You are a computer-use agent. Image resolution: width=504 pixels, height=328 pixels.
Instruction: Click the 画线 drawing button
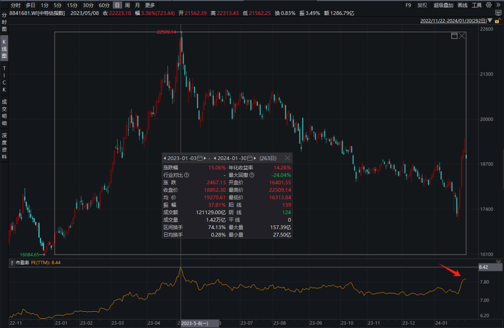pyautogui.click(x=462, y=5)
